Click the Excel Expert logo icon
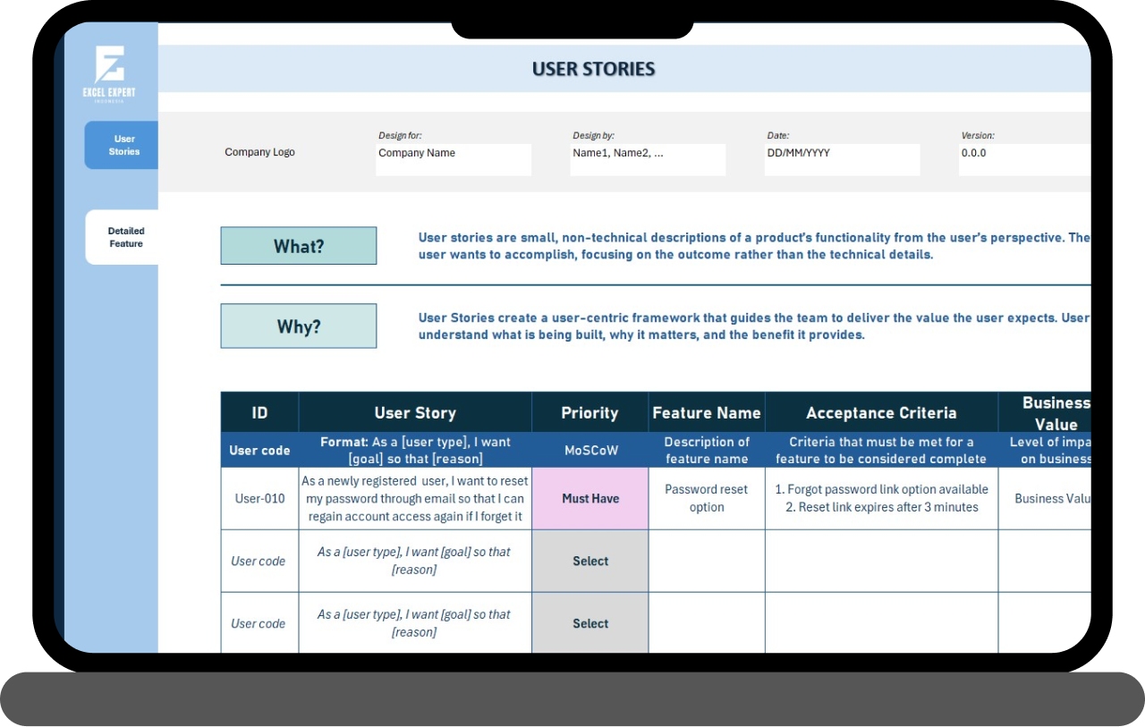 pyautogui.click(x=109, y=68)
